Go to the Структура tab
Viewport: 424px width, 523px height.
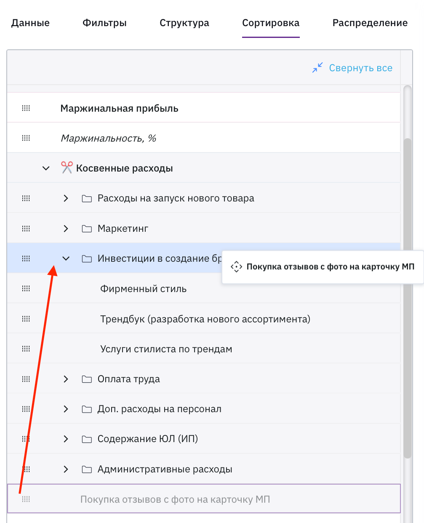(x=184, y=23)
